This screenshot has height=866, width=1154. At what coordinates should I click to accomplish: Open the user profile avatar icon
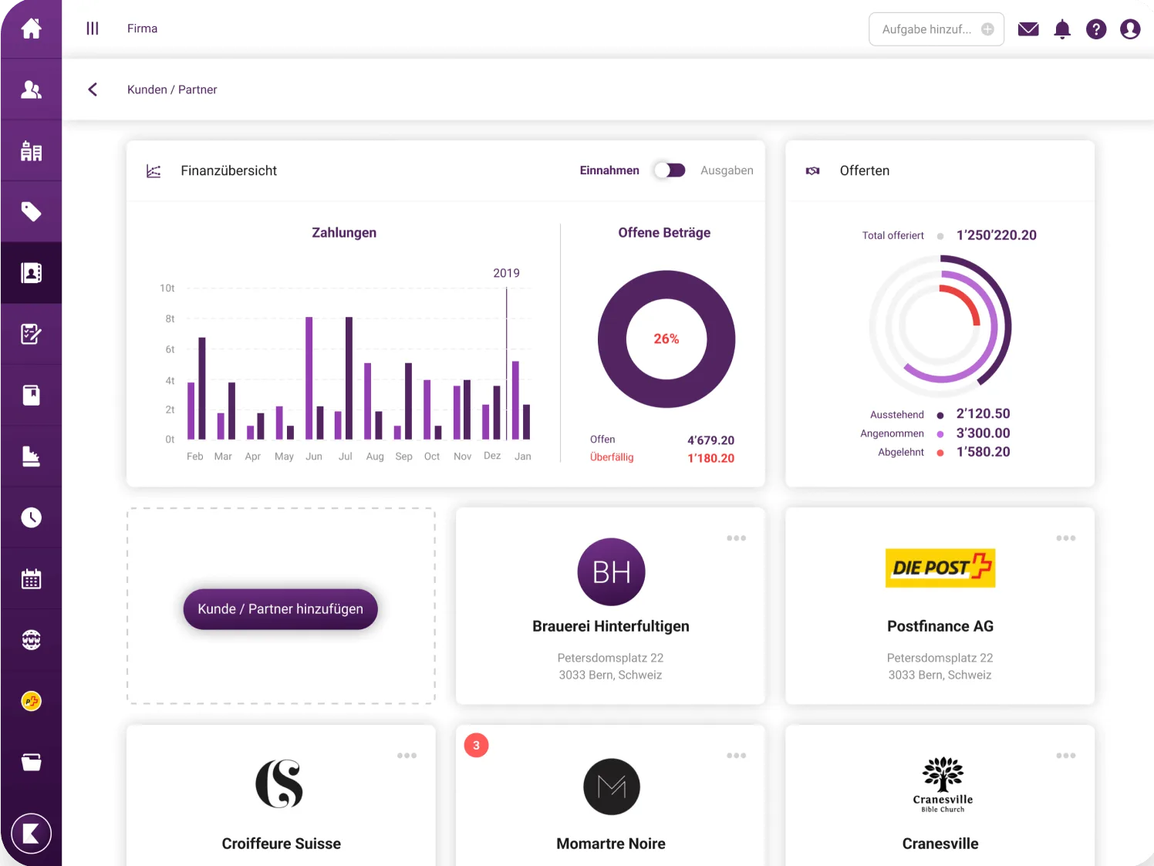point(1130,29)
